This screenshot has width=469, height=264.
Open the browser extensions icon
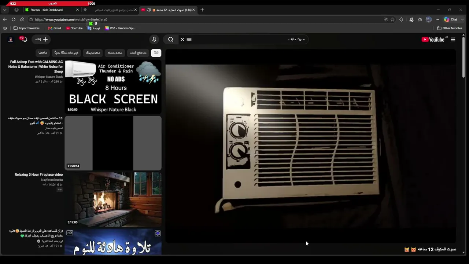402,19
